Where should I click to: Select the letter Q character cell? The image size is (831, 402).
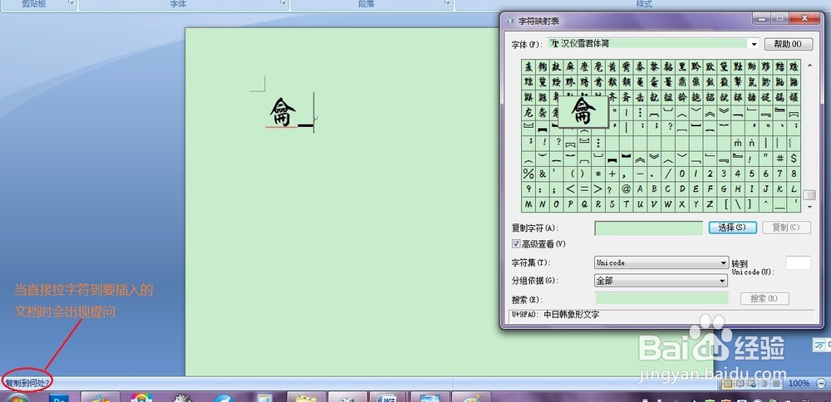584,204
